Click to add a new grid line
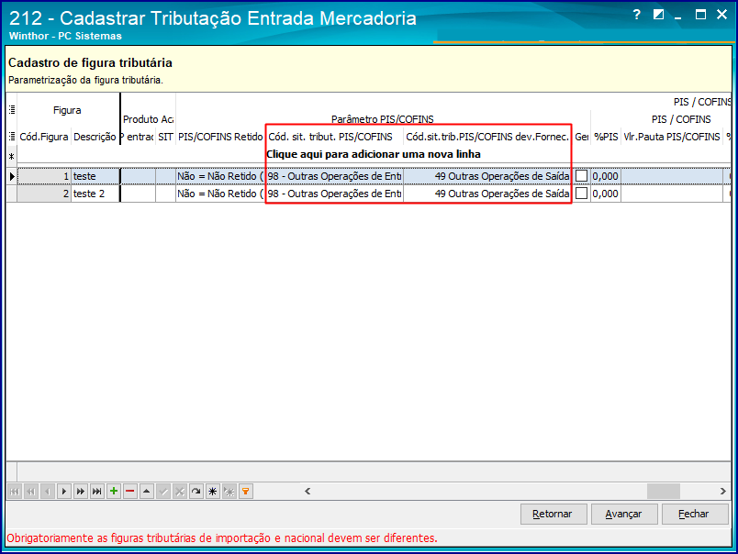This screenshot has width=738, height=554. click(x=374, y=154)
